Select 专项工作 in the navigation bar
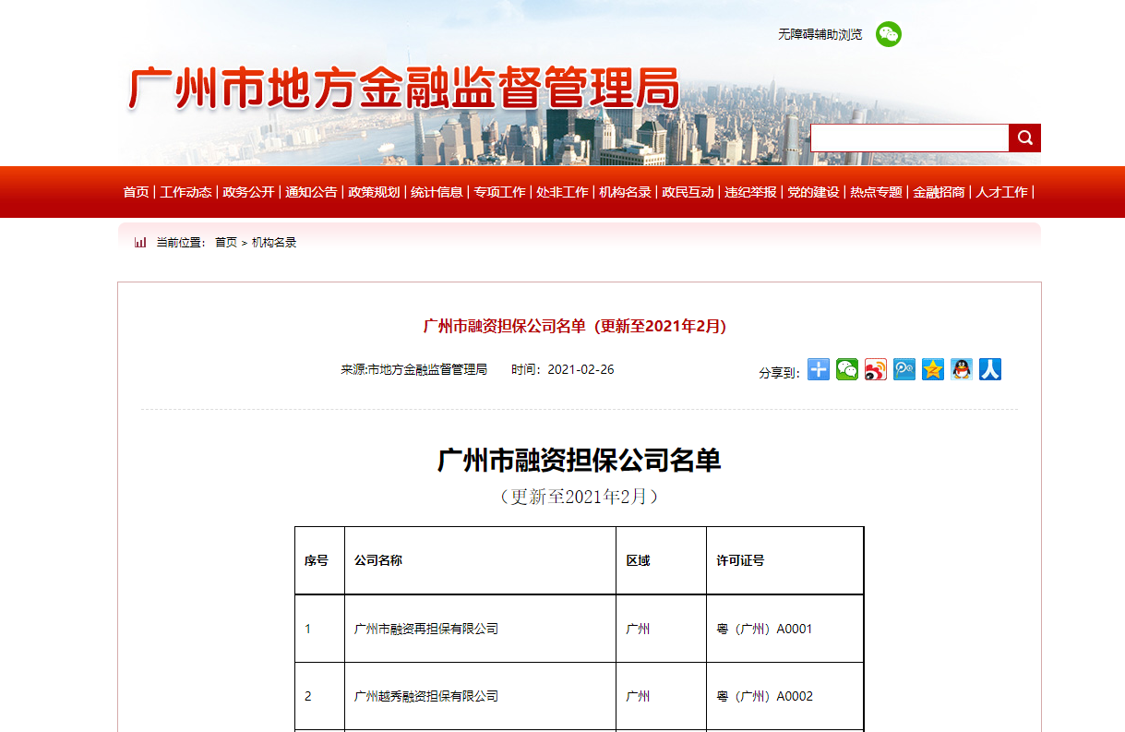 (499, 192)
